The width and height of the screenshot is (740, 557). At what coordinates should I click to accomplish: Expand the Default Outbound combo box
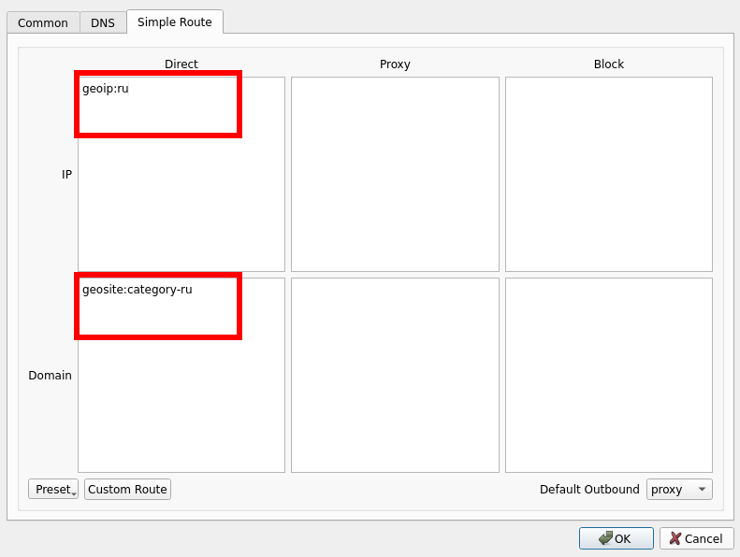click(x=679, y=490)
